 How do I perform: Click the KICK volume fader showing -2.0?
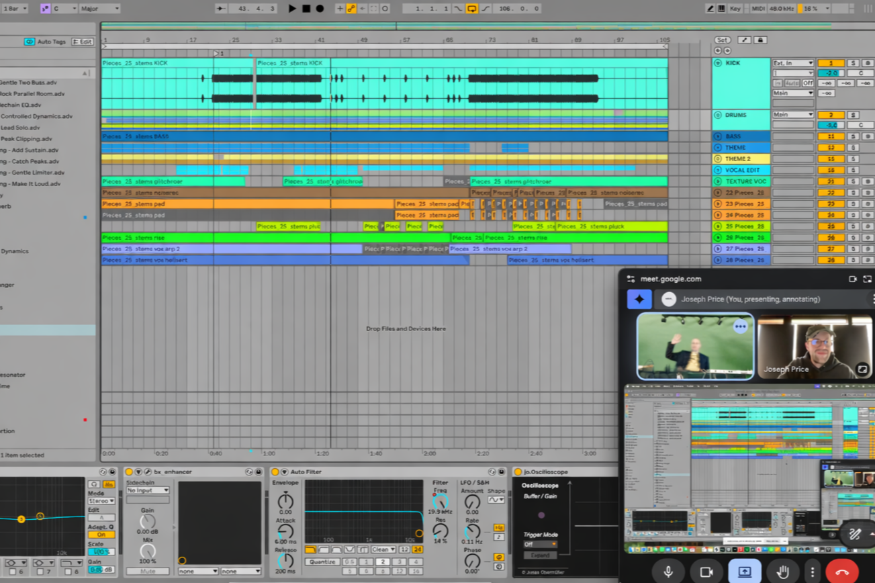831,73
